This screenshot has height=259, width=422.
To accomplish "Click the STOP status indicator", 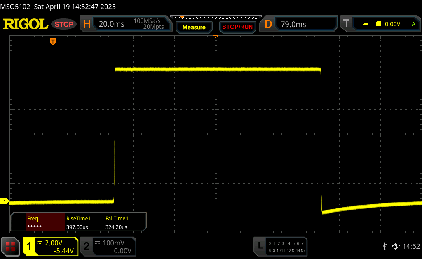I will pos(64,24).
